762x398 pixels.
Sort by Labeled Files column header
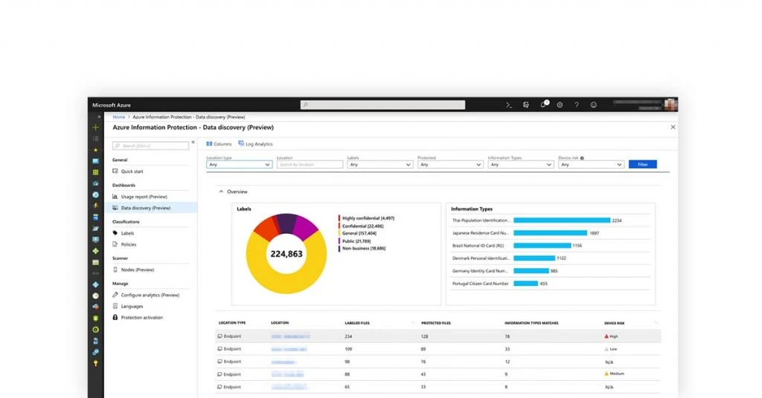pos(357,323)
